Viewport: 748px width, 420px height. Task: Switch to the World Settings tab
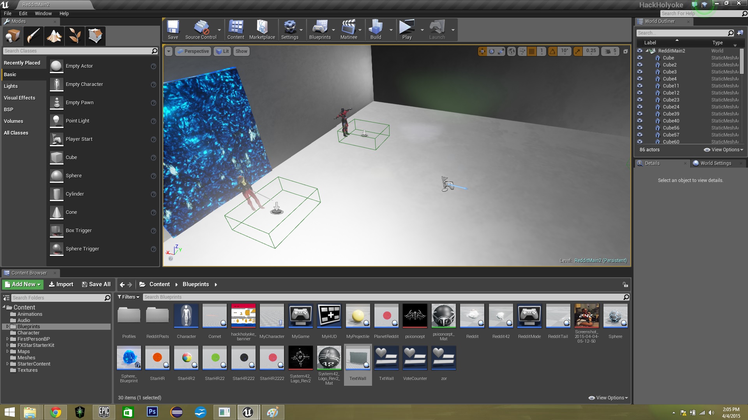(x=715, y=163)
